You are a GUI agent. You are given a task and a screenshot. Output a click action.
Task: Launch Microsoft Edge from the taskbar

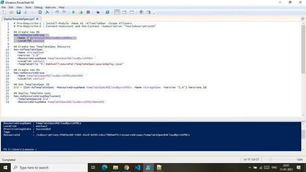104,168
